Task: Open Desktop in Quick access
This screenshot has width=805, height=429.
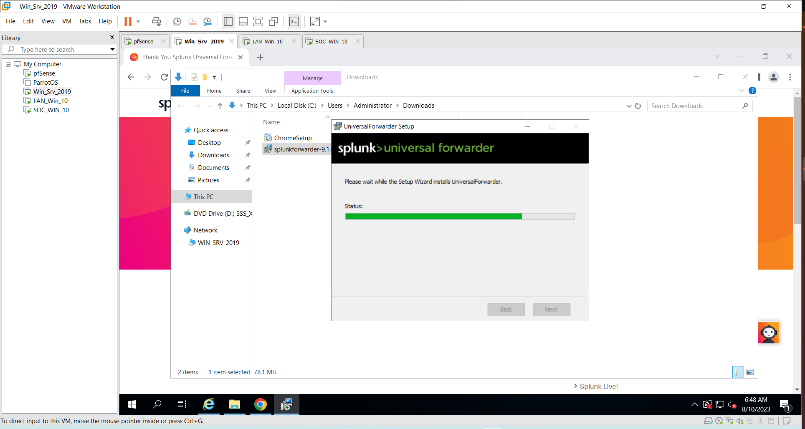Action: (209, 142)
